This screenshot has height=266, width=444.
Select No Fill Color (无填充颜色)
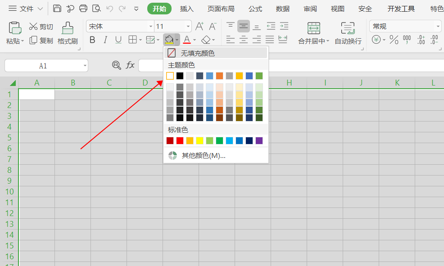coord(216,53)
